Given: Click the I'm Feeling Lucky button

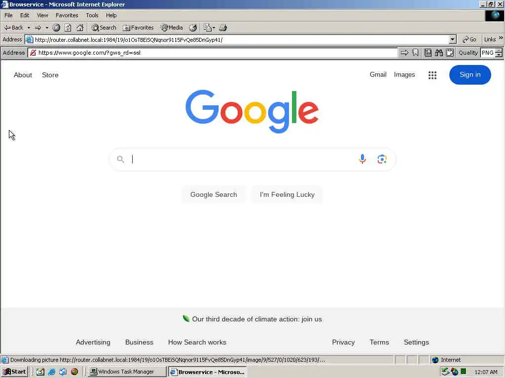Looking at the screenshot, I should tap(287, 194).
